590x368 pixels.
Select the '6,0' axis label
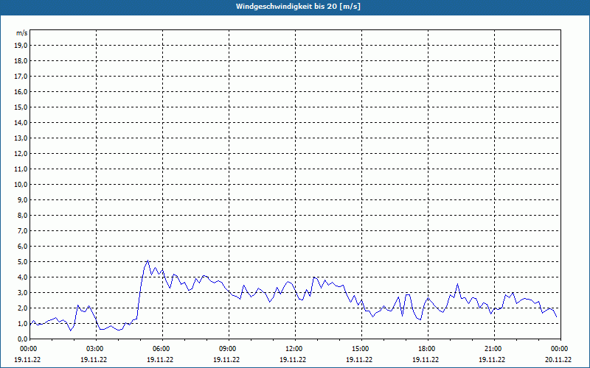point(22,246)
